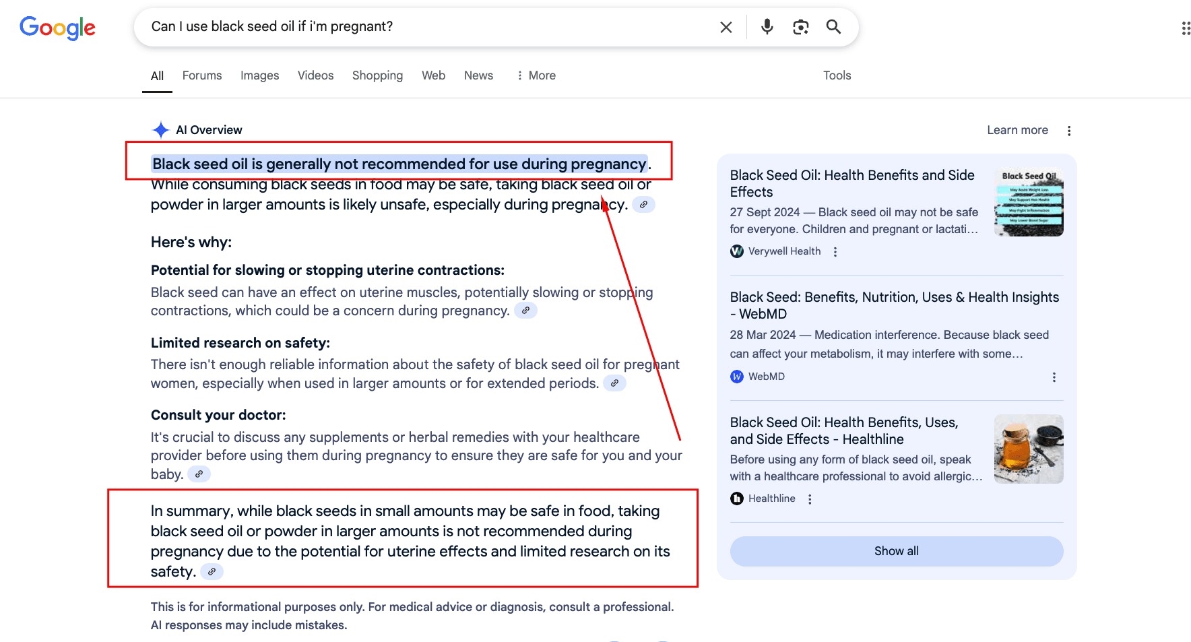This screenshot has height=642, width=1191.
Task: Start voice search with microphone icon
Action: pos(767,27)
